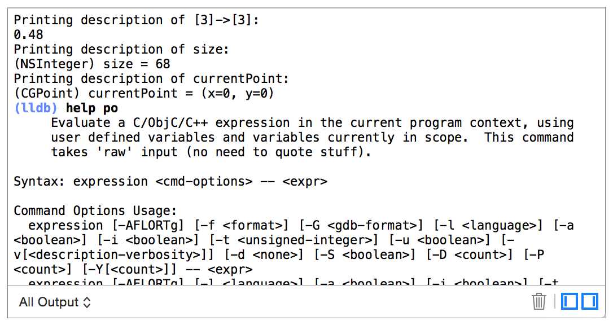Viewport: 613px width, 325px height.
Task: Click the up-down chevron beside All Output
Action: pos(87,302)
